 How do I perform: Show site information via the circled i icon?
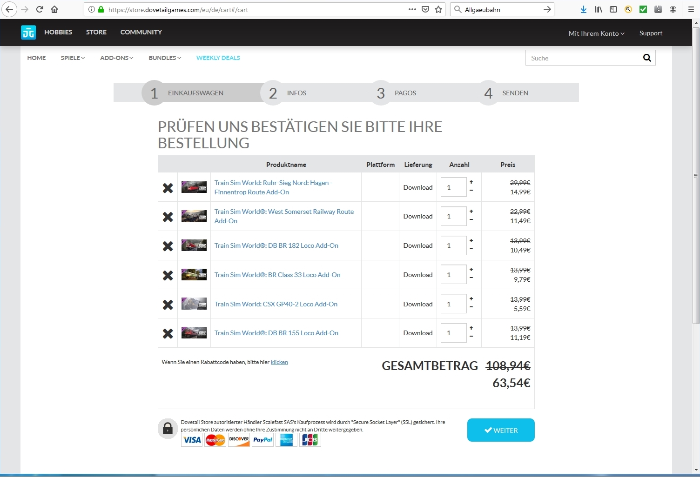[x=92, y=9]
